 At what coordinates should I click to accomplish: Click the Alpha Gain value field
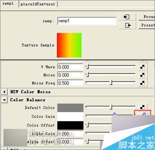click(x=70, y=134)
